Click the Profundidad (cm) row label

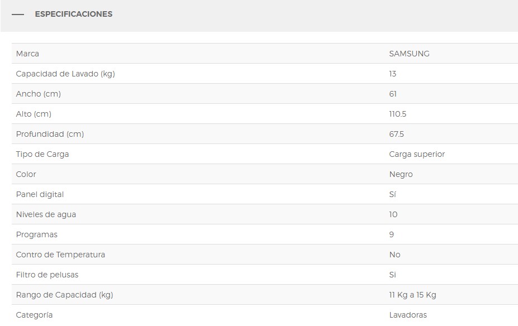[50, 134]
